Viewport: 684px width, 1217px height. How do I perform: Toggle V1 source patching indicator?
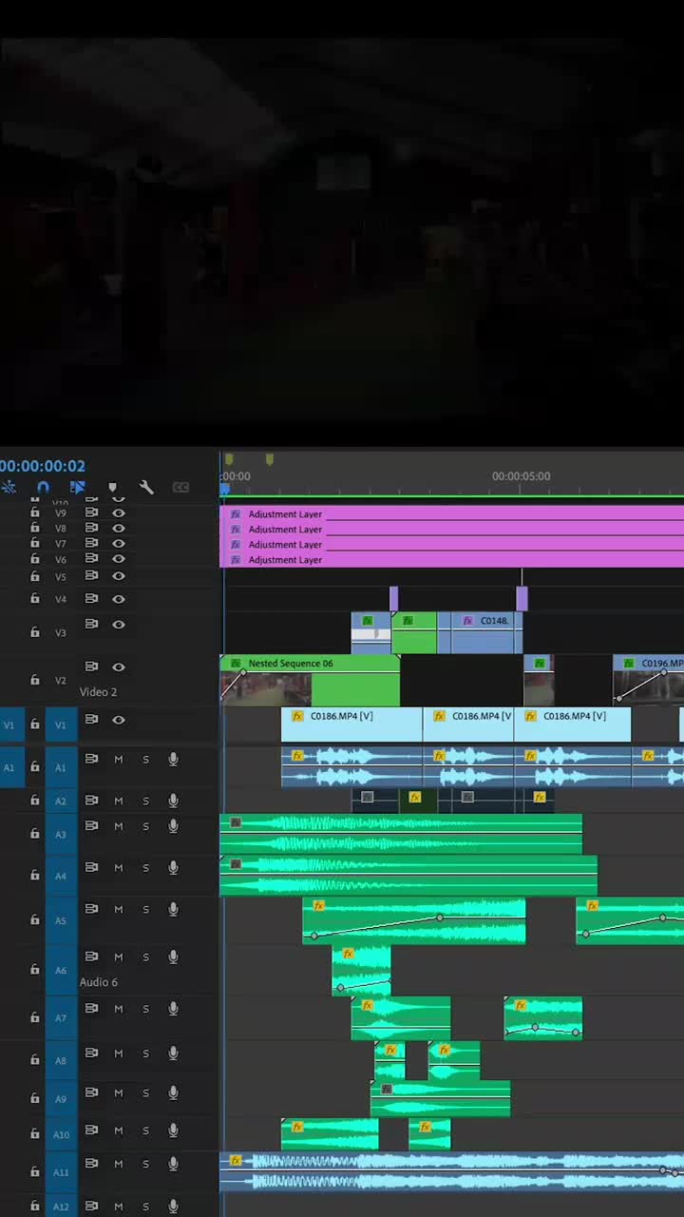point(9,724)
